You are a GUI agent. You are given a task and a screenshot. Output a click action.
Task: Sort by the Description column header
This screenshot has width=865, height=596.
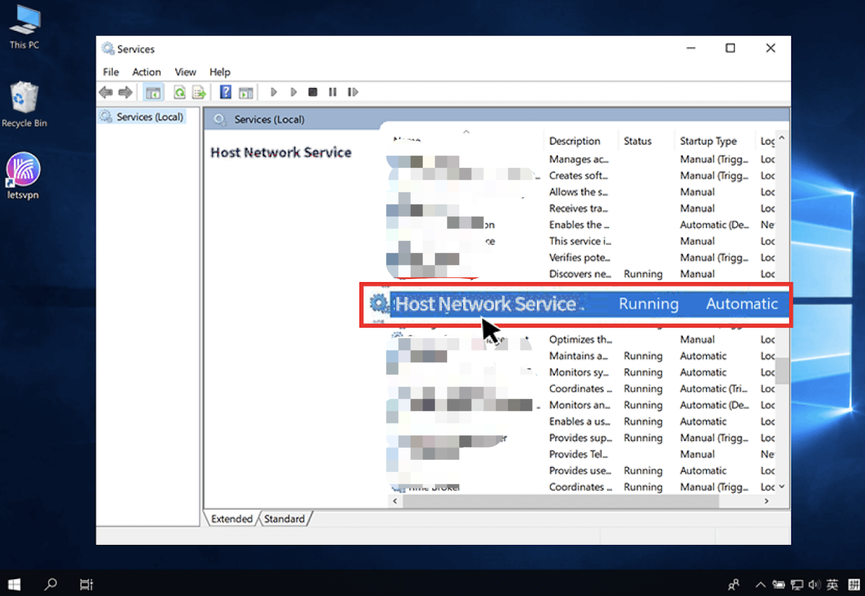574,141
